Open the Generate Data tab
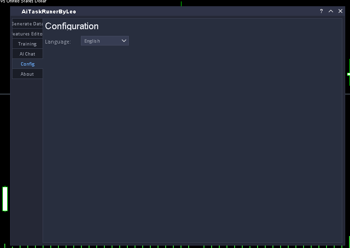 click(x=27, y=23)
